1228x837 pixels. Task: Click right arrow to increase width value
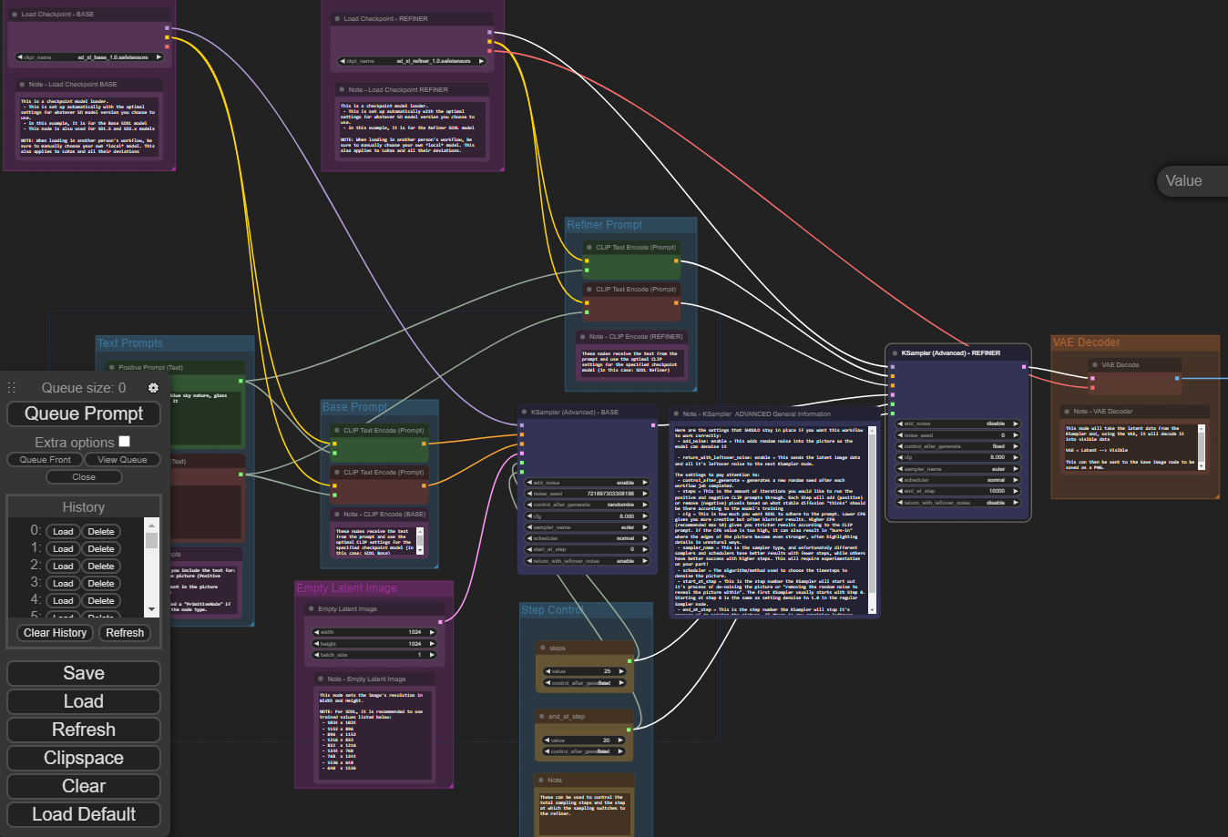coord(432,632)
